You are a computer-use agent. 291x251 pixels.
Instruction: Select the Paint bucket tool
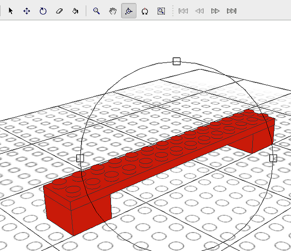point(75,11)
